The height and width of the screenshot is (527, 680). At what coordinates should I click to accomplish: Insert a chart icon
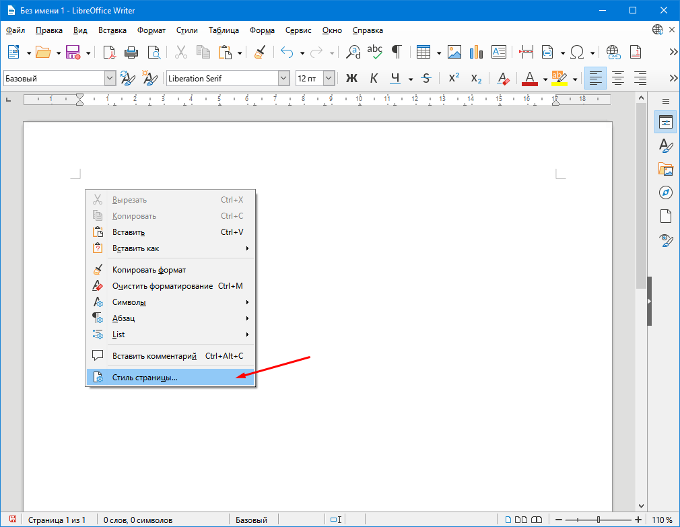pyautogui.click(x=476, y=52)
